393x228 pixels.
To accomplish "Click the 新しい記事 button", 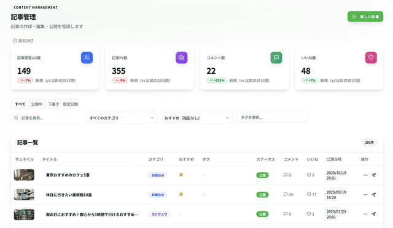I will 365,17.
